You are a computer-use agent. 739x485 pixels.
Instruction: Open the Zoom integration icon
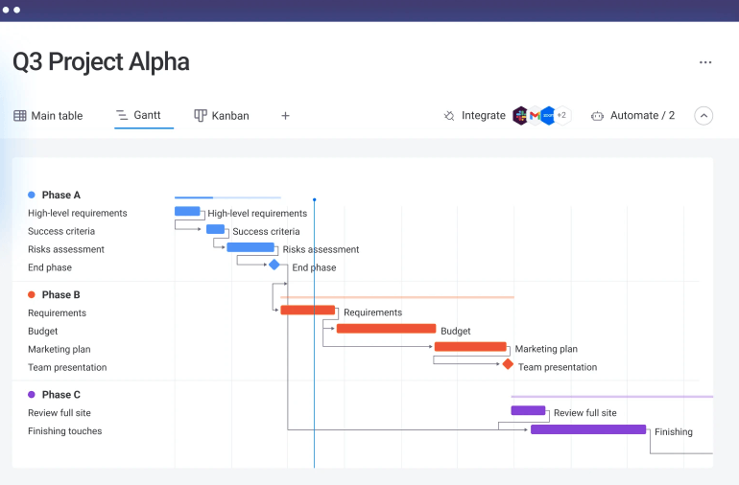click(x=548, y=115)
